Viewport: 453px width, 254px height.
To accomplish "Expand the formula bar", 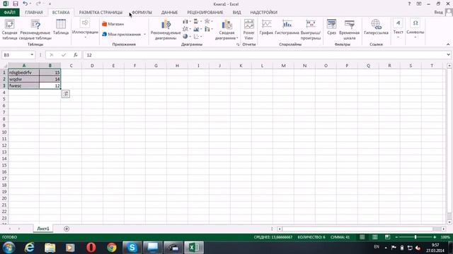I will pyautogui.click(x=448, y=55).
